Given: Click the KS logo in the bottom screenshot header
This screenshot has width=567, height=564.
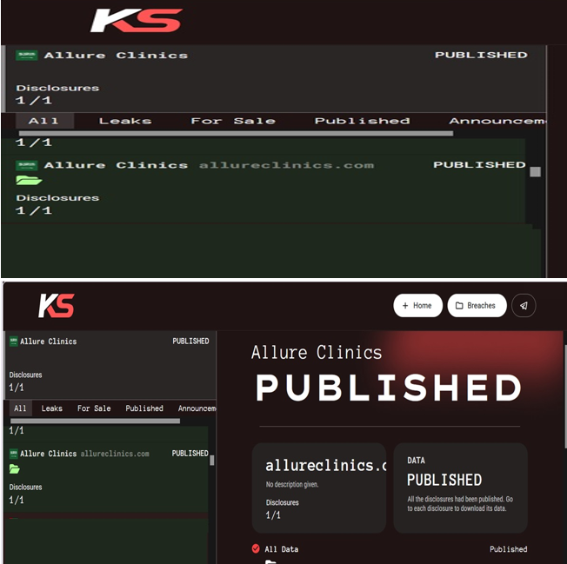Looking at the screenshot, I should pyautogui.click(x=57, y=306).
